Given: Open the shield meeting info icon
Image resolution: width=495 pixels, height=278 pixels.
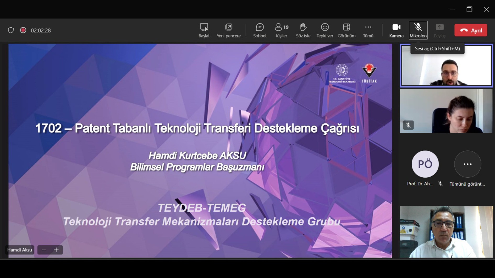Looking at the screenshot, I should click(11, 30).
